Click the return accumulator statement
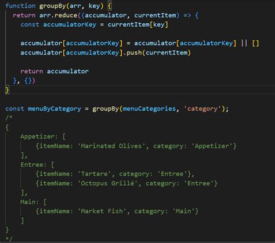This screenshot has width=275, height=243. [x=55, y=71]
